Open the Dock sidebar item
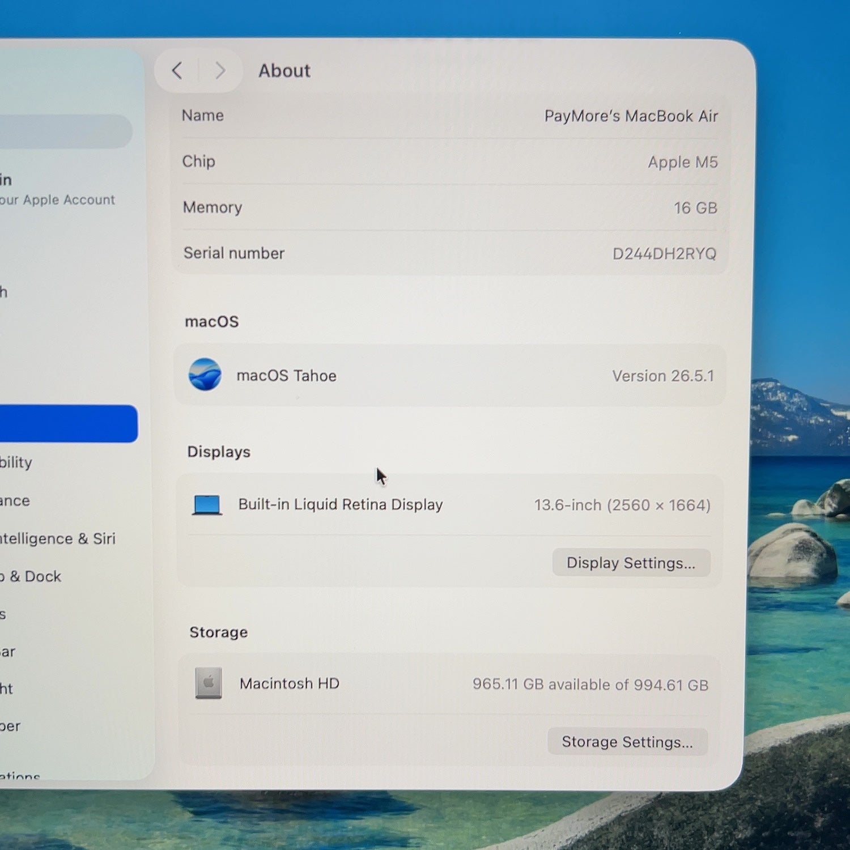The width and height of the screenshot is (850, 850). [31, 576]
